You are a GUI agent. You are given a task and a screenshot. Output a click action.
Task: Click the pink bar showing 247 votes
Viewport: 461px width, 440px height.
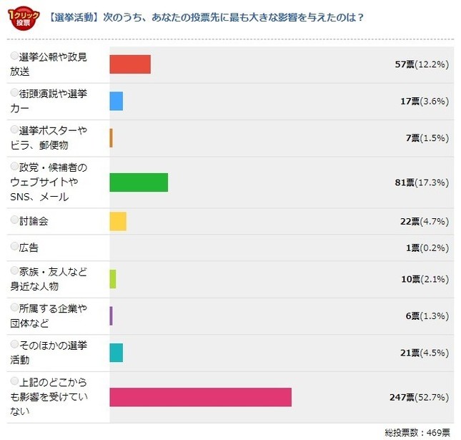[x=200, y=397]
